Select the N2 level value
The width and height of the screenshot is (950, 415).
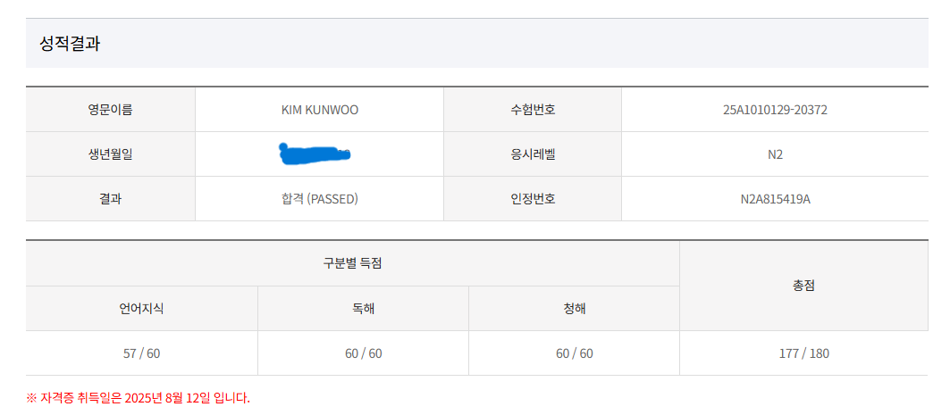775,154
